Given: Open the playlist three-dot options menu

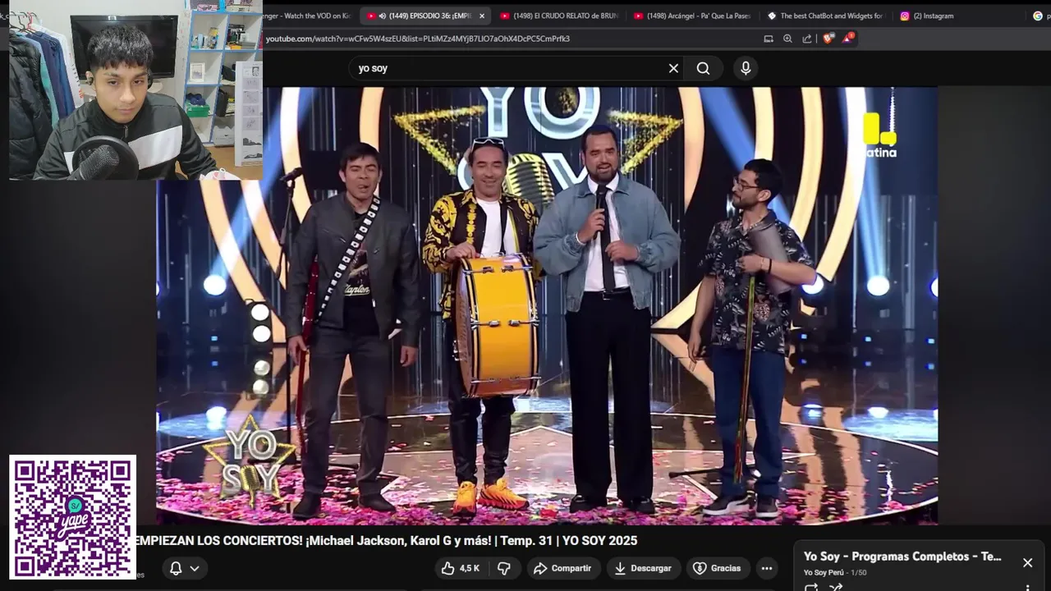Looking at the screenshot, I should (x=1027, y=587).
